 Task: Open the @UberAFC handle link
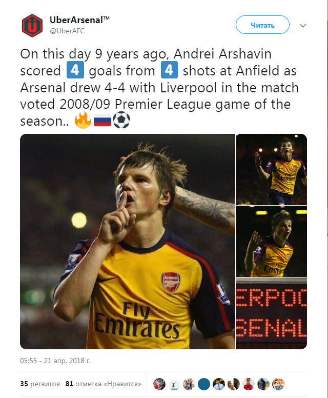(67, 31)
